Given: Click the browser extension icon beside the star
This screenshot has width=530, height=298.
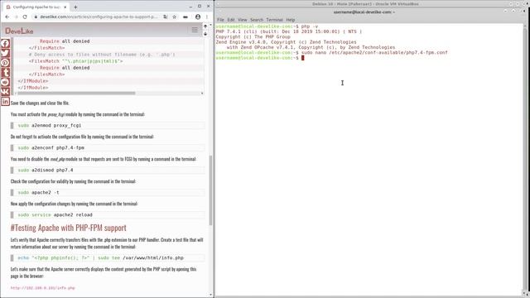Looking at the screenshot, I should click(x=185, y=17).
